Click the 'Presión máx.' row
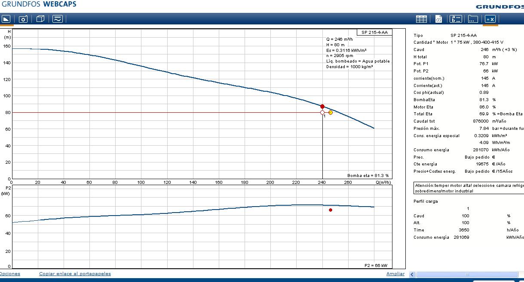This screenshot has width=524, height=282. (x=469, y=129)
